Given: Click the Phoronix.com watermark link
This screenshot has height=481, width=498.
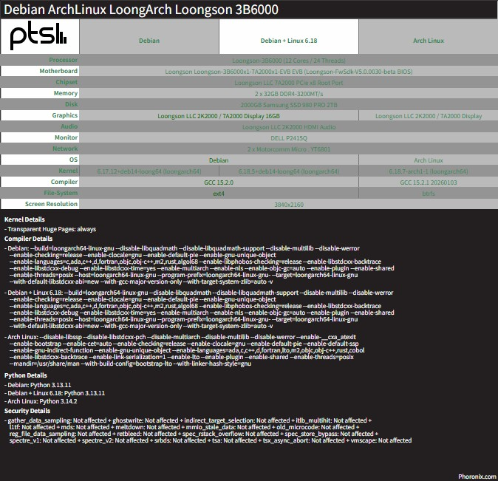Looking at the screenshot, I should 477,477.
